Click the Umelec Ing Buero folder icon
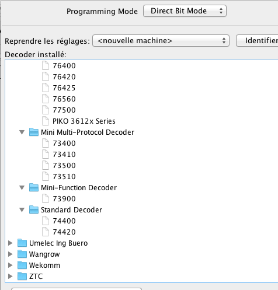The image size is (278, 290). [22, 243]
